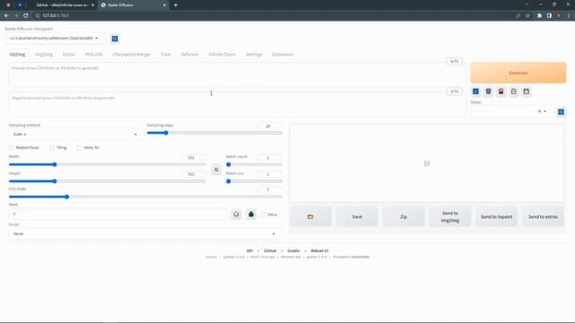This screenshot has width=575, height=323.
Task: Open the Infinite Zoom tab
Action: pyautogui.click(x=222, y=54)
